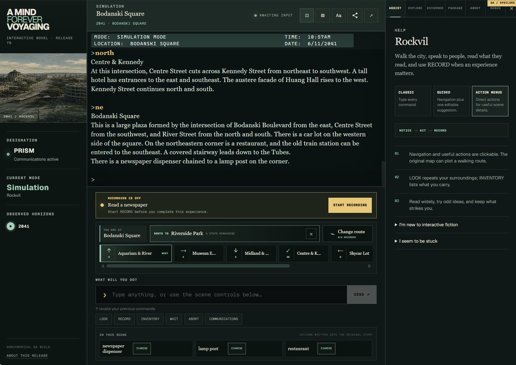Open About This Release link
The image size is (516, 365).
point(27,356)
